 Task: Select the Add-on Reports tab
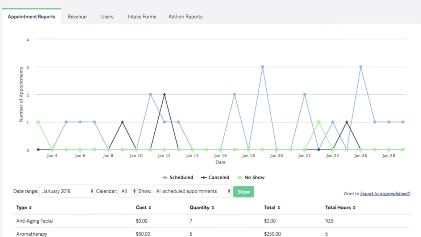click(x=185, y=16)
